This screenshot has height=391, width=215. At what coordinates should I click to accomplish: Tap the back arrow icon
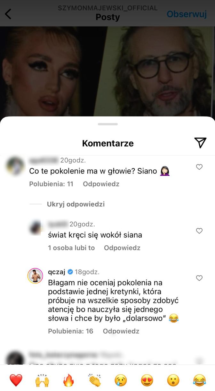pos(8,14)
